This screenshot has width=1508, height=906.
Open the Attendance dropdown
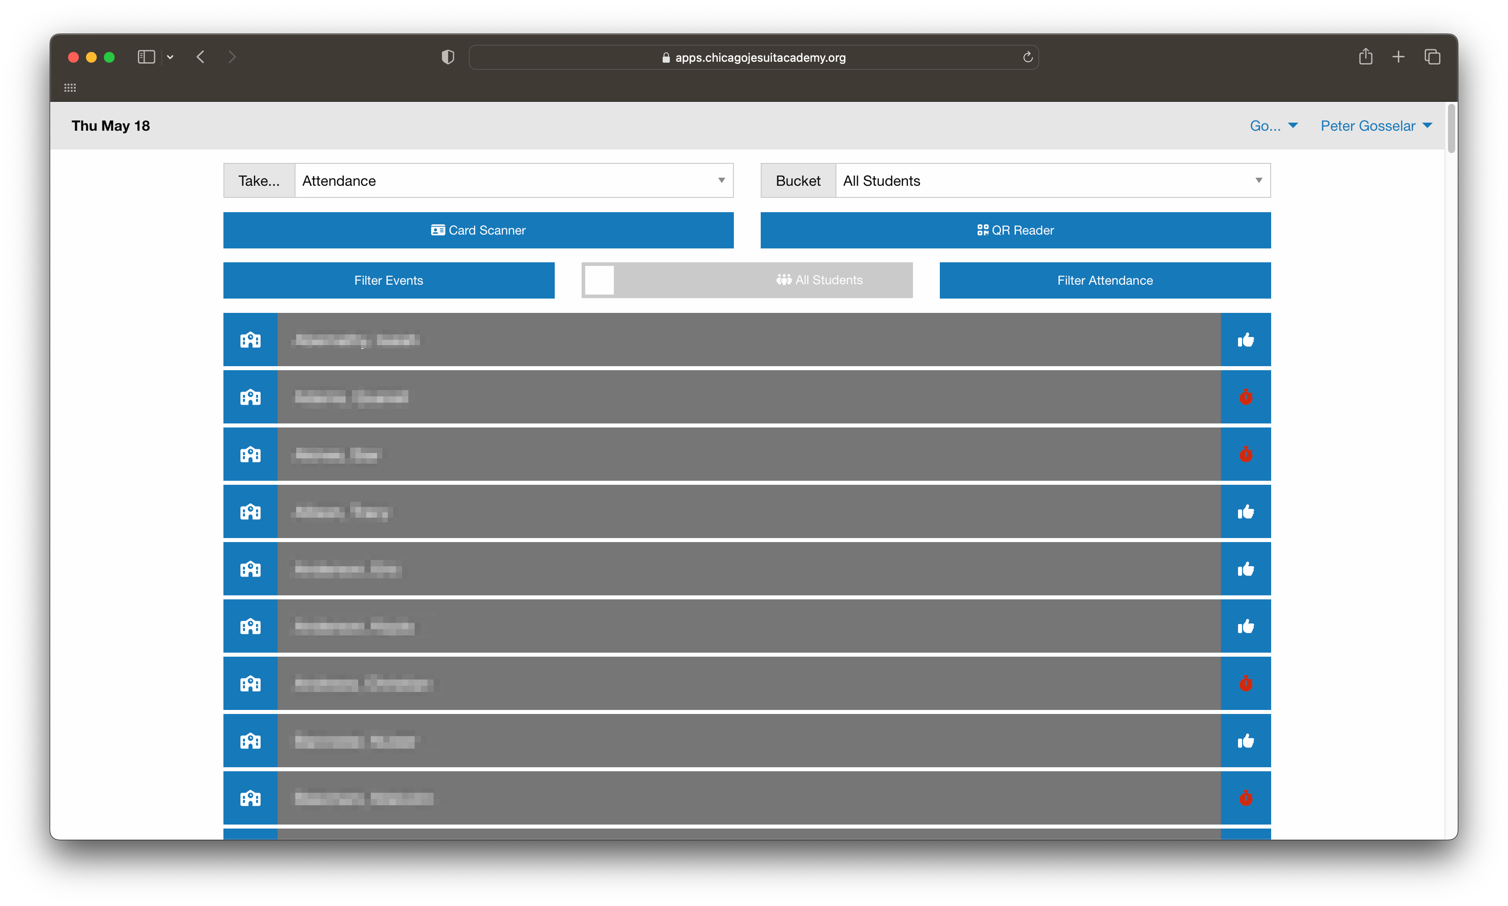click(514, 181)
